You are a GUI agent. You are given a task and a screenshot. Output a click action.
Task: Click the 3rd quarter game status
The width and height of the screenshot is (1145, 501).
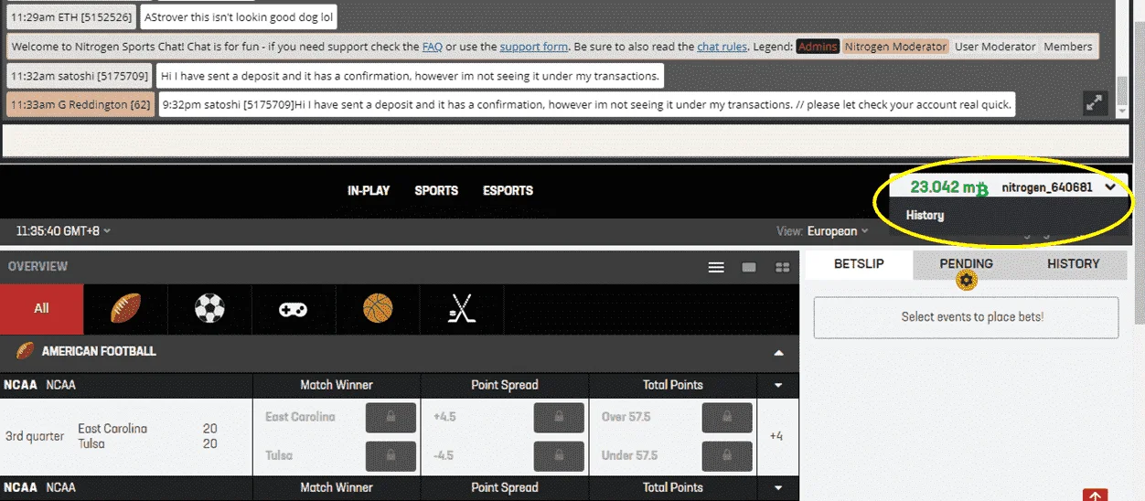(x=35, y=436)
